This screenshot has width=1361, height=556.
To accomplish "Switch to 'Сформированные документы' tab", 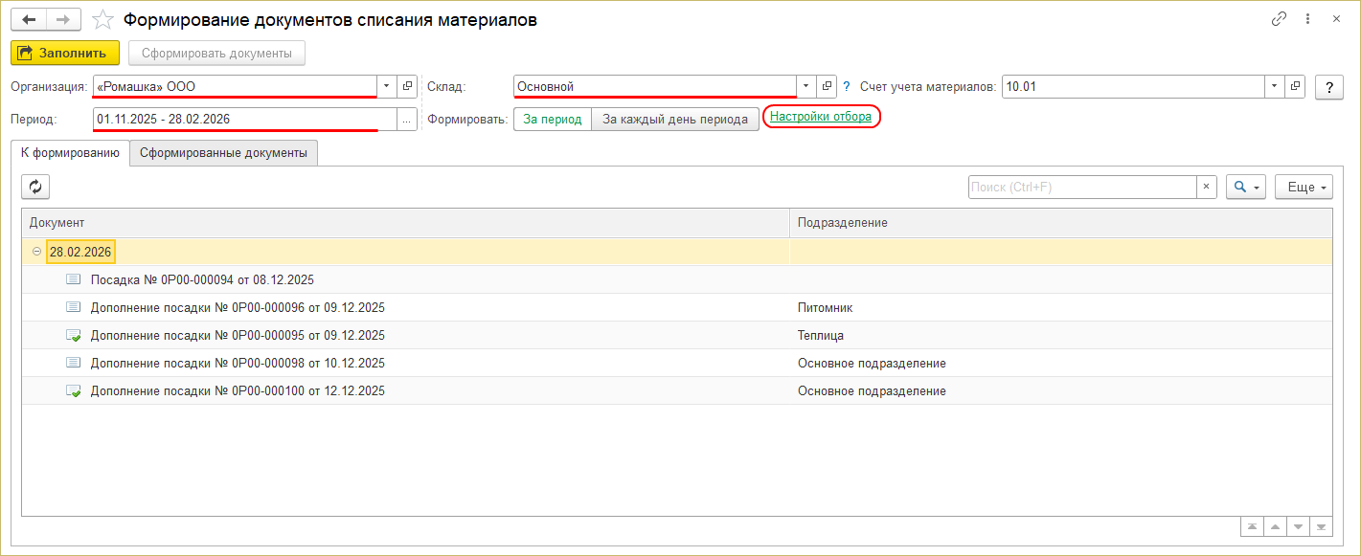I will point(223,153).
